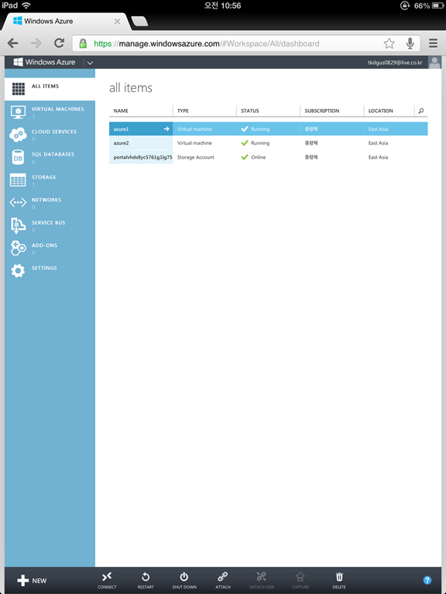Open the azure1 item arrow
The height and width of the screenshot is (594, 446).
[x=166, y=129]
